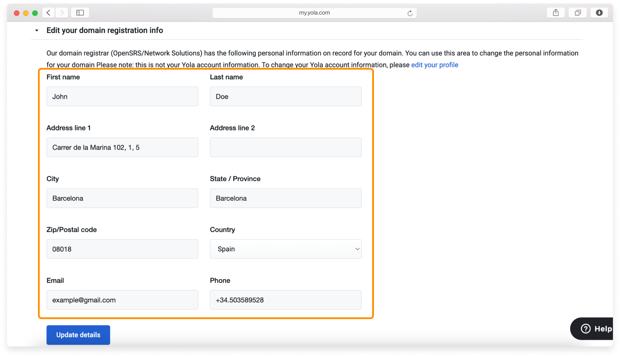The width and height of the screenshot is (620, 357).
Task: Collapse the domain registration info section
Action: point(37,31)
